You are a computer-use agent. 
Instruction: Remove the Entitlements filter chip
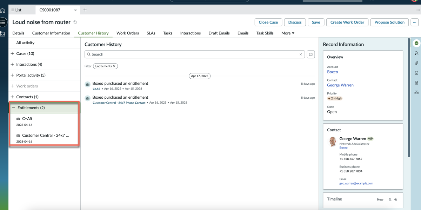pos(114,66)
